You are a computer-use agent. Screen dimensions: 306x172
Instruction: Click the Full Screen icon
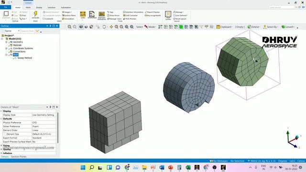[x=168, y=15]
